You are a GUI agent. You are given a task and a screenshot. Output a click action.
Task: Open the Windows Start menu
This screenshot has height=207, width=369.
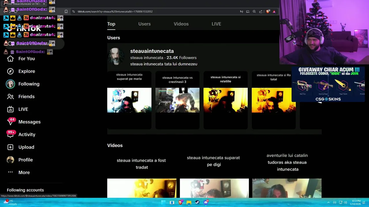point(163,202)
